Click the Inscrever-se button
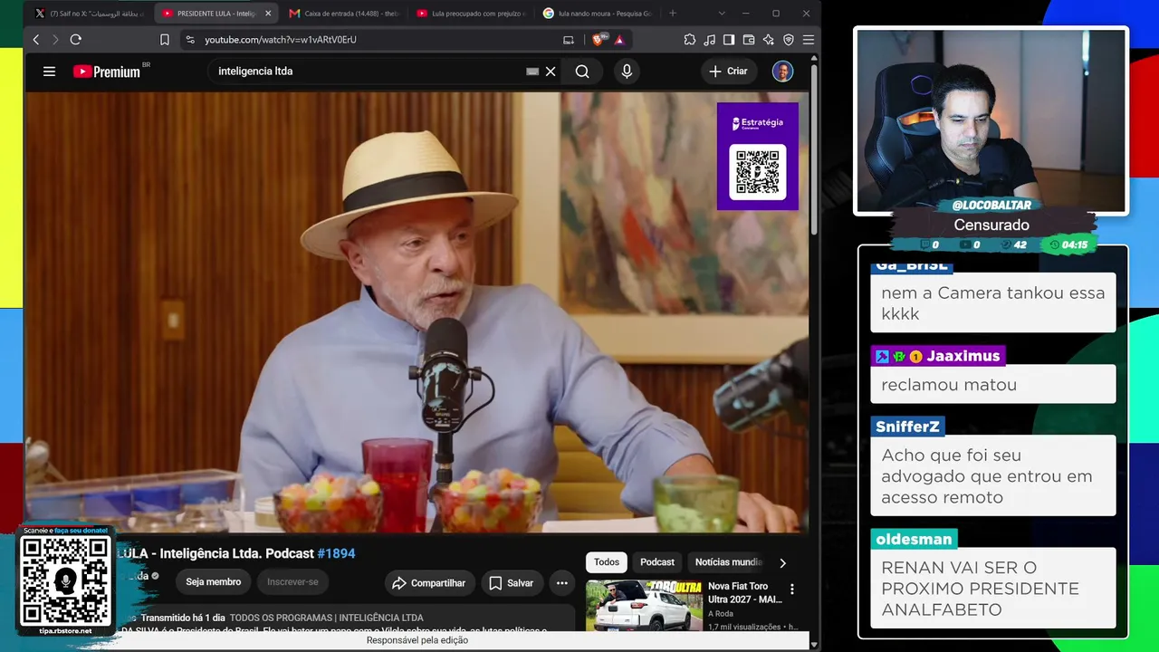This screenshot has height=652, width=1159. tap(292, 582)
